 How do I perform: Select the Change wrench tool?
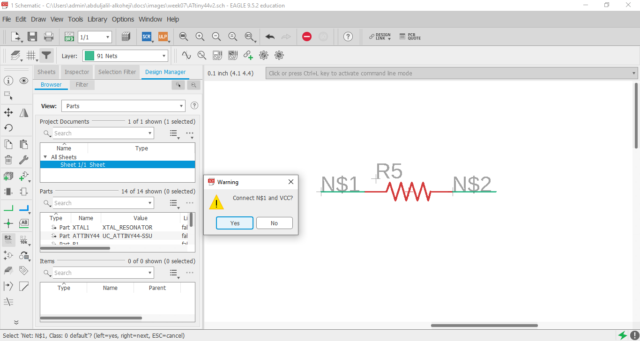pos(24,160)
